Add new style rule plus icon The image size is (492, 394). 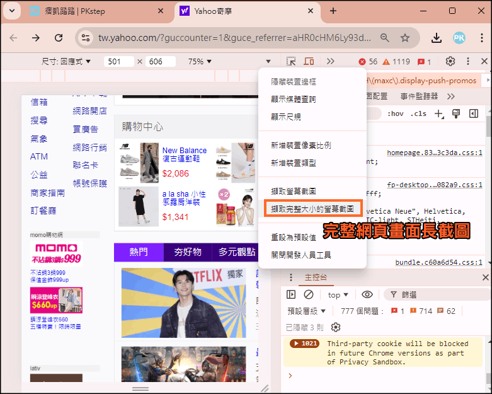coord(438,113)
